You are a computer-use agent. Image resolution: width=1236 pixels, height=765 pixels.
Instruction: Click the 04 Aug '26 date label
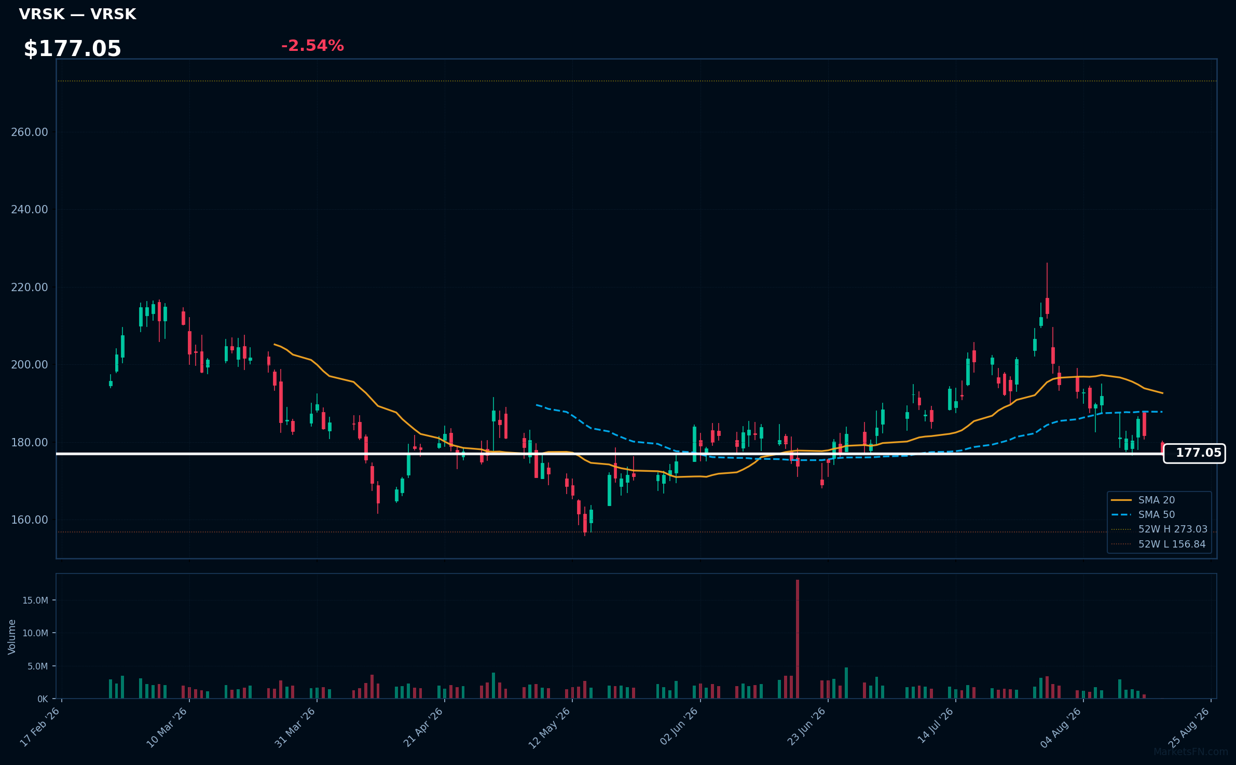[1061, 728]
